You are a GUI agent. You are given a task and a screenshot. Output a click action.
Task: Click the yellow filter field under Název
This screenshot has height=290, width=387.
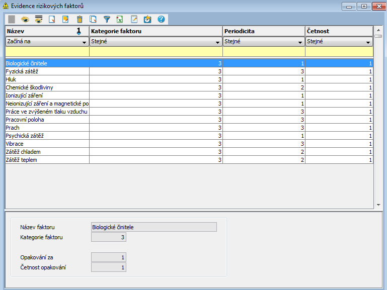47,51
